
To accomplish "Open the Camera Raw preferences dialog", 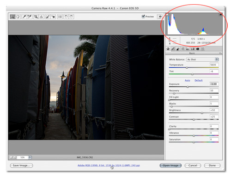I will click(60, 17).
